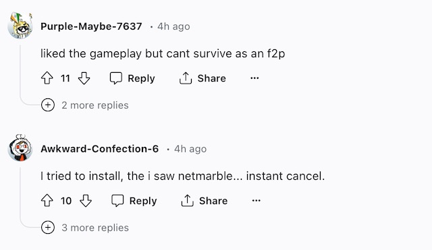Expand the 2 more replies plus icon
432x250 pixels.
pyautogui.click(x=48, y=105)
